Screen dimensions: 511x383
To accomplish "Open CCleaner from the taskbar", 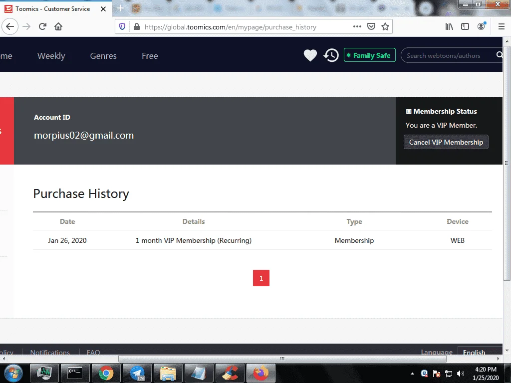I will (230, 373).
